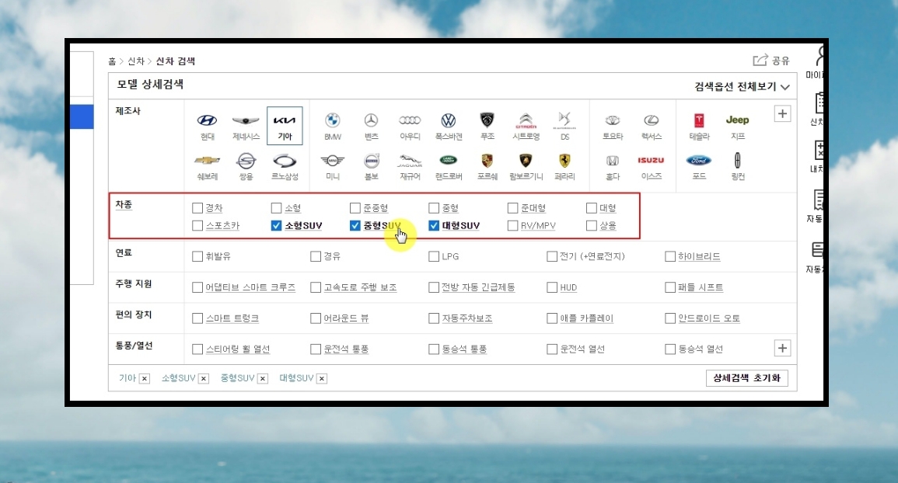This screenshot has height=483, width=898.
Task: Check the LPG fuel box
Action: (x=434, y=256)
